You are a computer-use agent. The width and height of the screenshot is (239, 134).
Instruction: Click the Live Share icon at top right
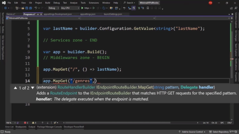(x=232, y=8)
